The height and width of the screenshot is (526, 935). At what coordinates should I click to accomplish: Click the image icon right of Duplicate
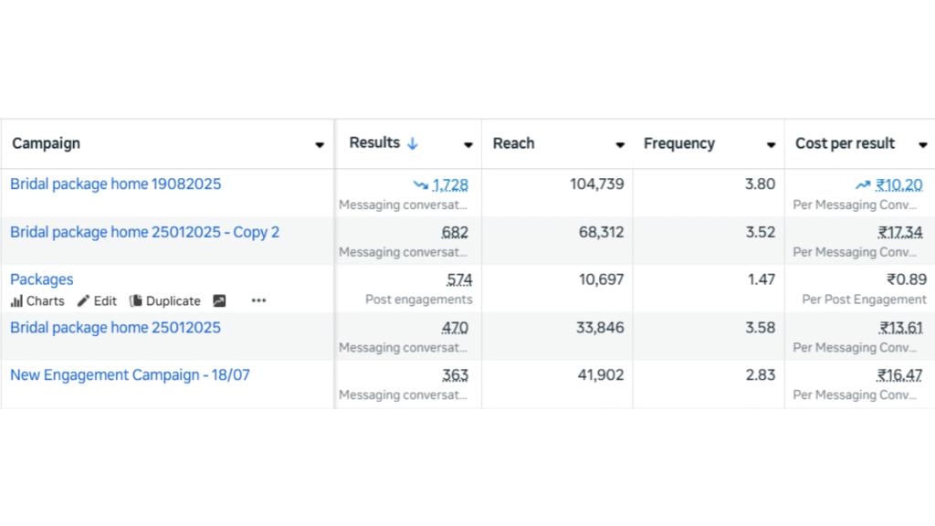point(219,301)
